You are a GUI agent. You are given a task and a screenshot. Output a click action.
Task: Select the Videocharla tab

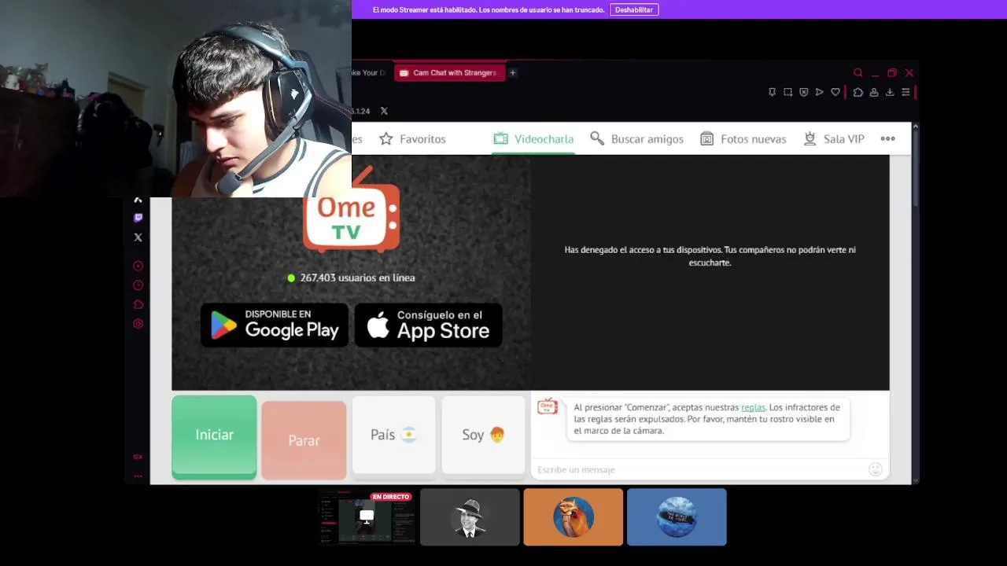click(533, 138)
